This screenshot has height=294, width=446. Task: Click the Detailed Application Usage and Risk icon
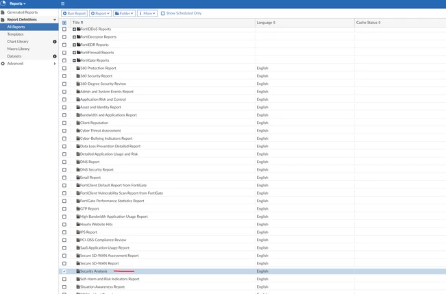click(78, 154)
